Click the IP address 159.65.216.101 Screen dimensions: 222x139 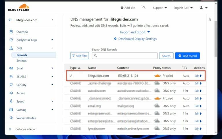[128, 76]
